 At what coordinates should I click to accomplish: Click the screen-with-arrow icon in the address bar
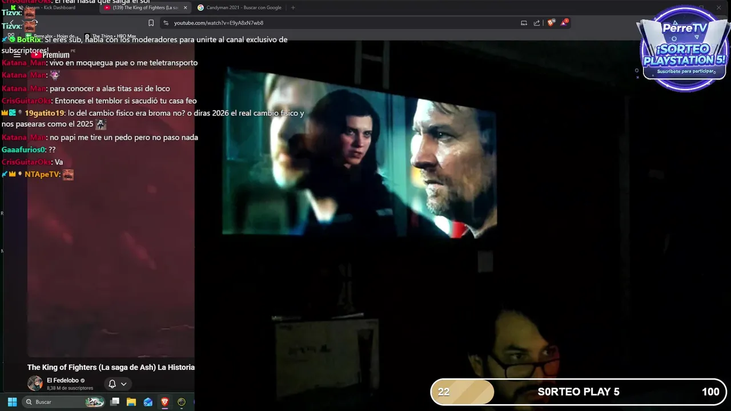(x=524, y=23)
